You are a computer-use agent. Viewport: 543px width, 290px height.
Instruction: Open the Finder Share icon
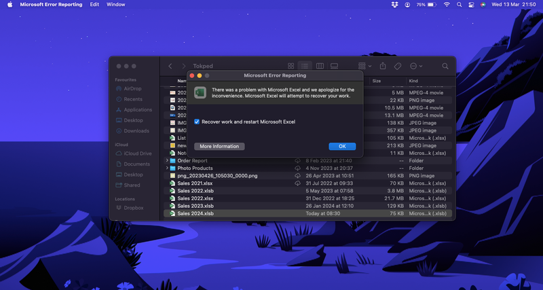click(383, 66)
